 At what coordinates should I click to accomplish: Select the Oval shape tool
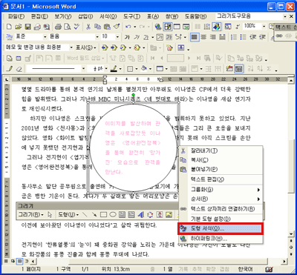113,214
